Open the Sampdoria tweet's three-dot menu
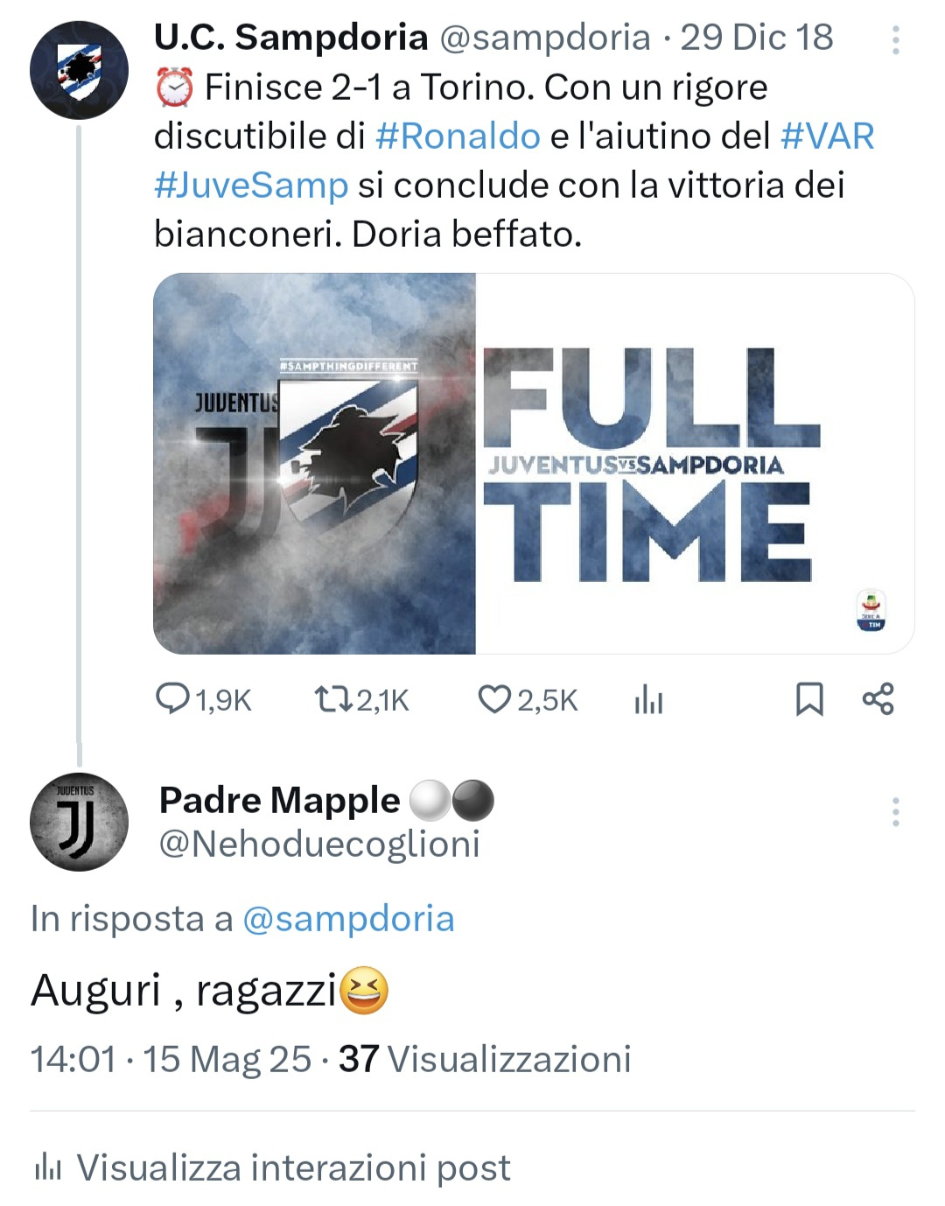The height and width of the screenshot is (1206, 945). point(895,39)
